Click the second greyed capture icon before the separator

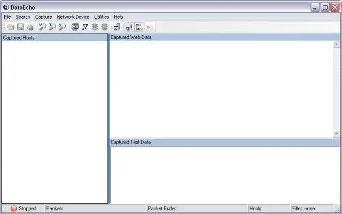[x=105, y=27]
